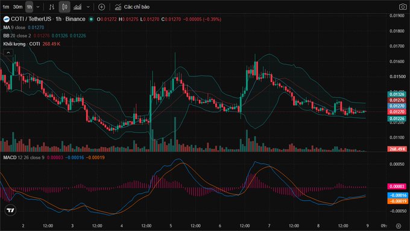
Task: Select the 1h timeframe
Action: [30, 7]
